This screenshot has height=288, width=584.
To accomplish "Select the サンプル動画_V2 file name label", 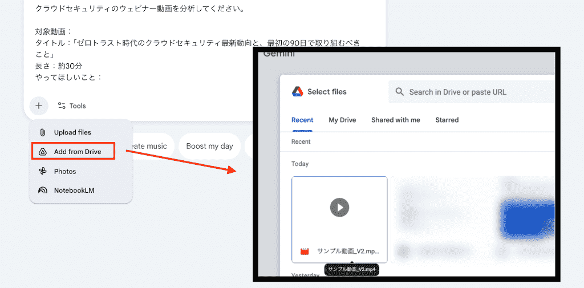I will pyautogui.click(x=348, y=251).
